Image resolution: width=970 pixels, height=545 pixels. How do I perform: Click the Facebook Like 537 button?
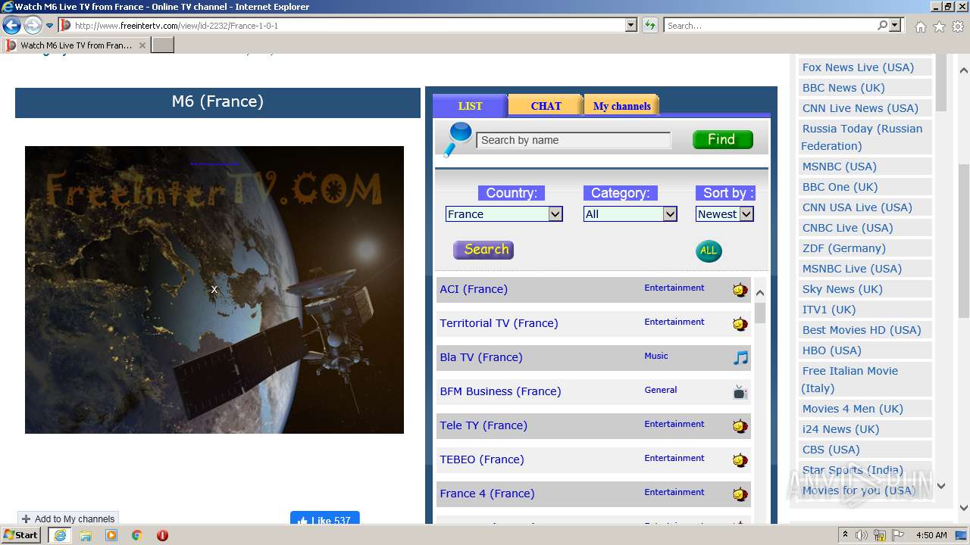click(325, 519)
